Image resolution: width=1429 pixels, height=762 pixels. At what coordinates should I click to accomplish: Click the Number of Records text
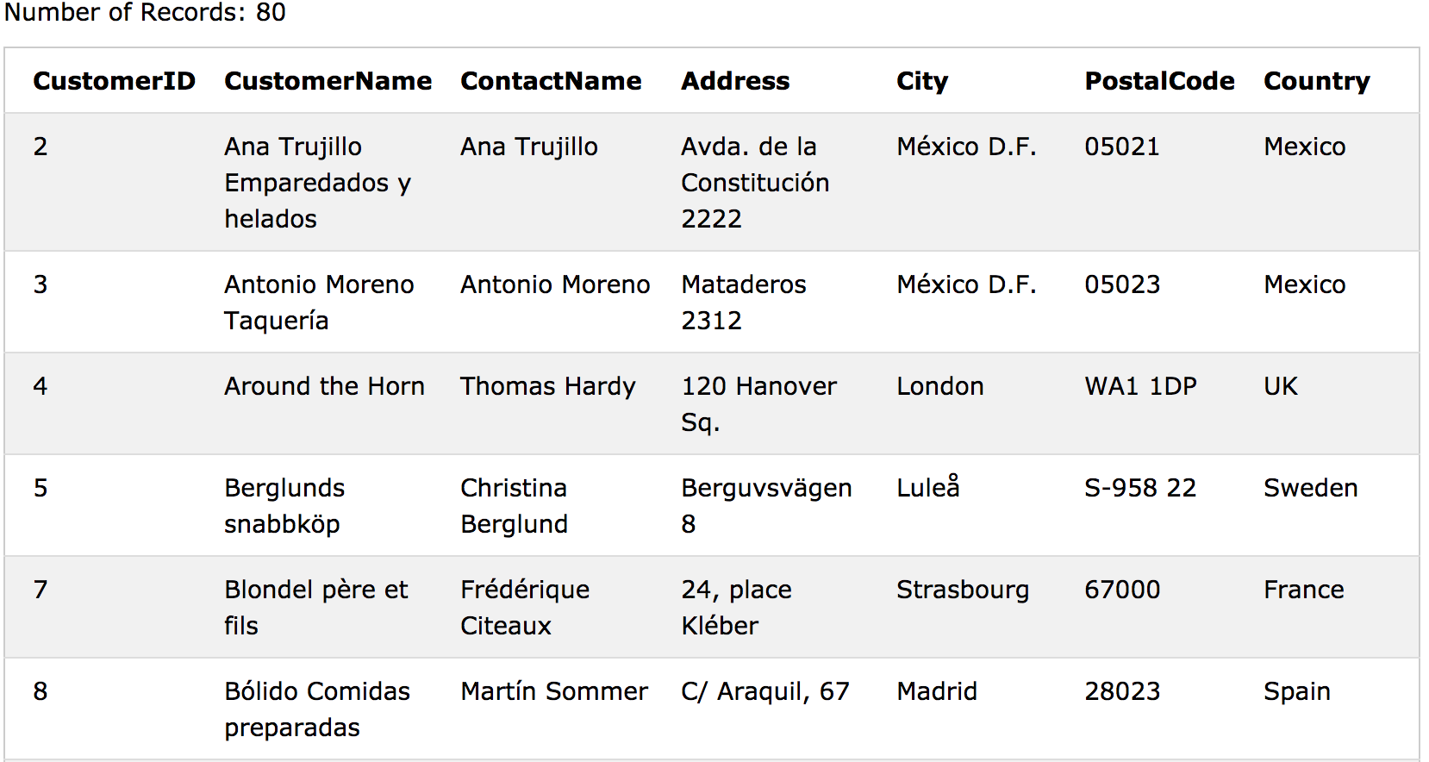(x=145, y=12)
